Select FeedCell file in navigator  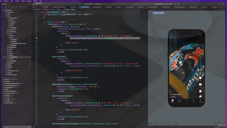tap(14, 42)
